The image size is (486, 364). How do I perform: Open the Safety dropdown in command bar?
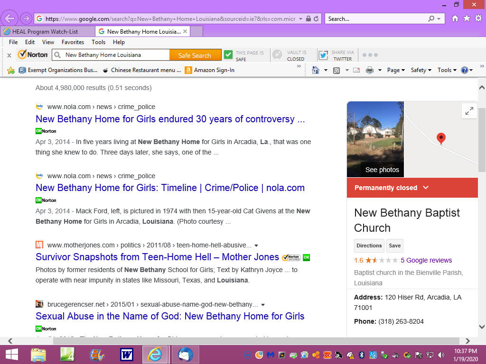tap(421, 70)
